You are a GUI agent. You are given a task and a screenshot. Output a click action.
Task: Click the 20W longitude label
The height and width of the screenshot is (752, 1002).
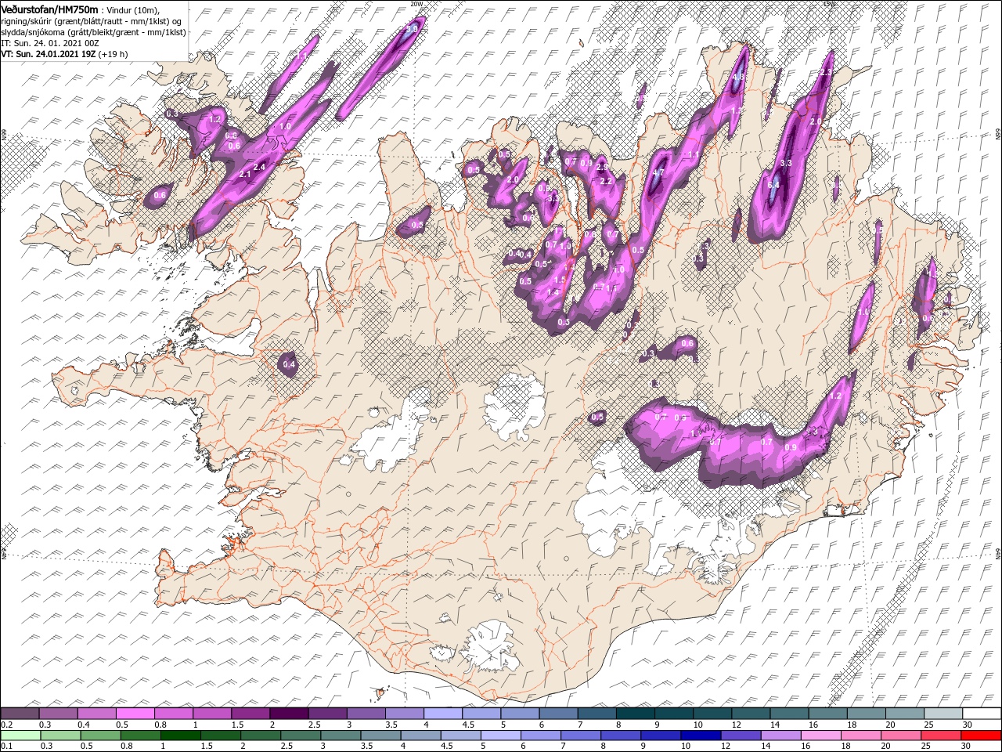[x=416, y=4]
